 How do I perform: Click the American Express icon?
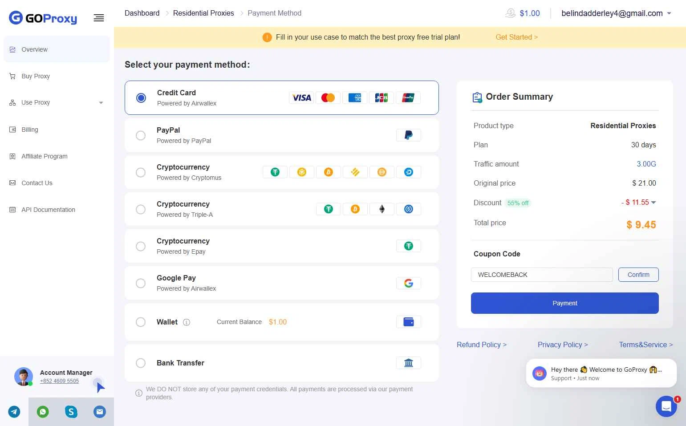pyautogui.click(x=355, y=97)
